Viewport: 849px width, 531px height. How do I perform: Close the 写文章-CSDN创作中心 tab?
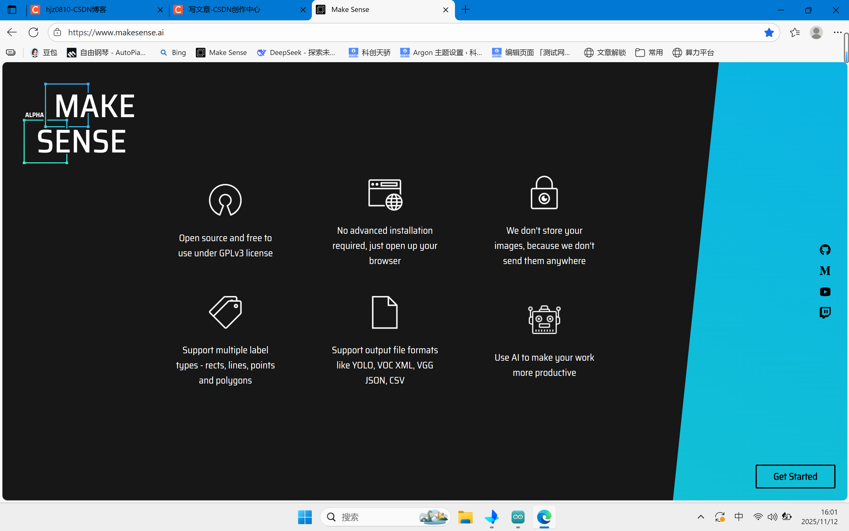(303, 10)
